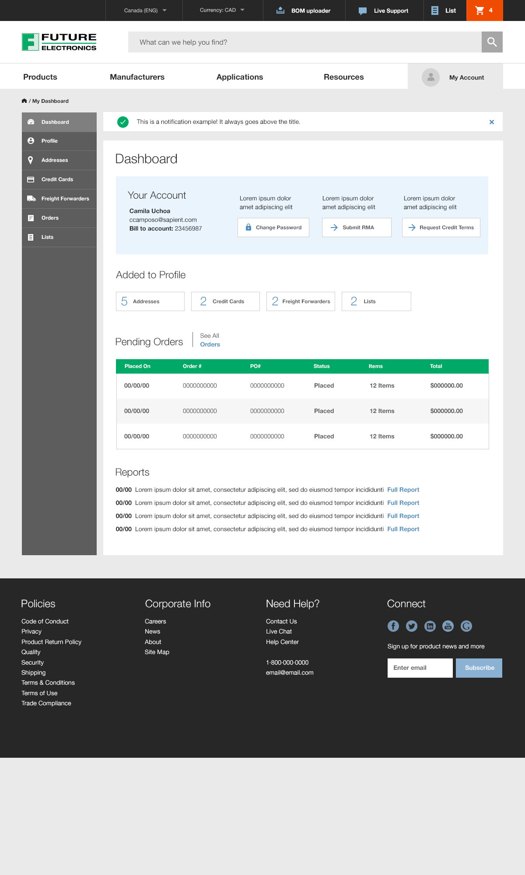Click My Dashboard in the breadcrumb
The height and width of the screenshot is (875, 525).
pyautogui.click(x=50, y=101)
